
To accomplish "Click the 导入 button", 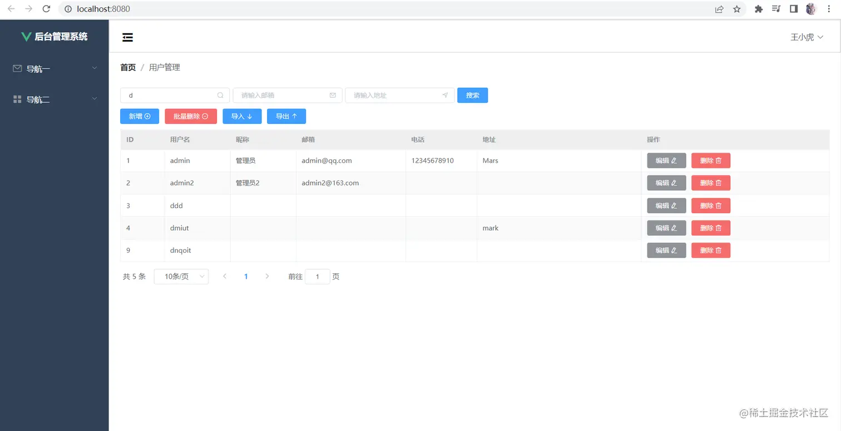I will coord(242,116).
